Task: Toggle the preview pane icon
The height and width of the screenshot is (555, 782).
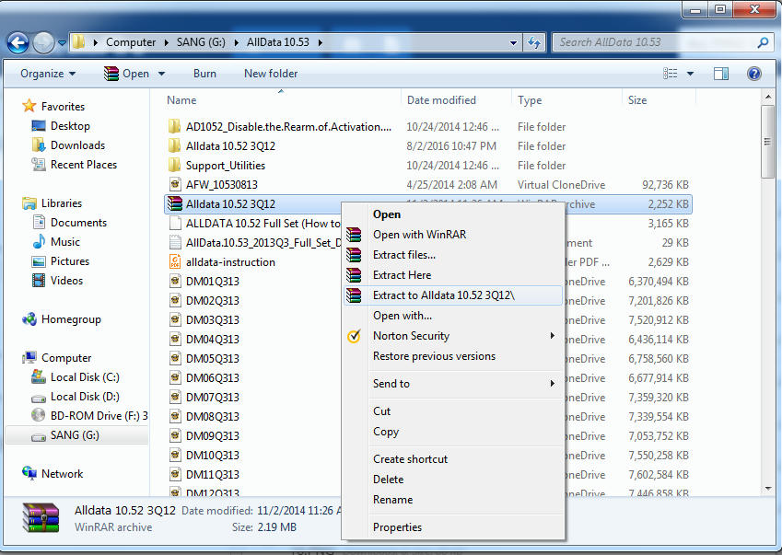Action: point(720,74)
